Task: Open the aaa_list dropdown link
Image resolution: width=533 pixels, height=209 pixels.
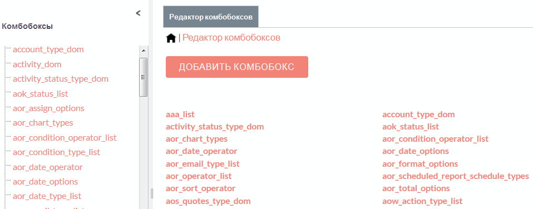Action: click(x=180, y=115)
